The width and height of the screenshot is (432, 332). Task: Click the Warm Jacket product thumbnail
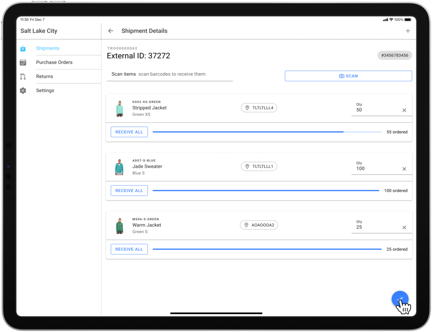[119, 226]
